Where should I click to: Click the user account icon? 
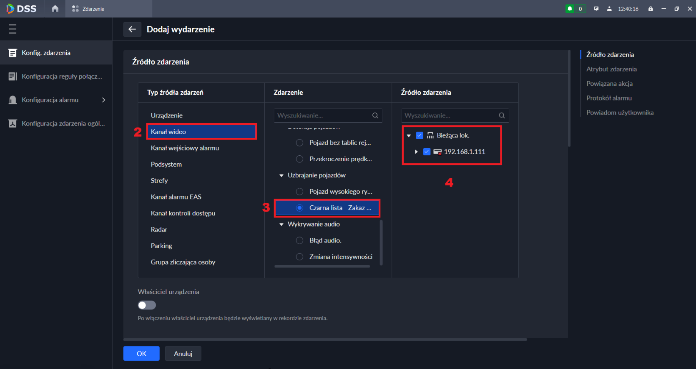coord(609,9)
